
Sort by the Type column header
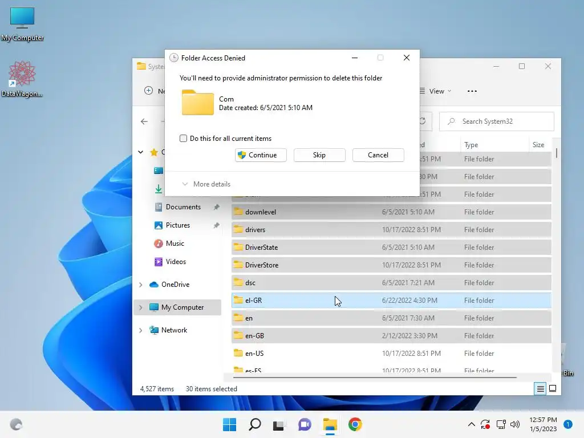point(494,145)
